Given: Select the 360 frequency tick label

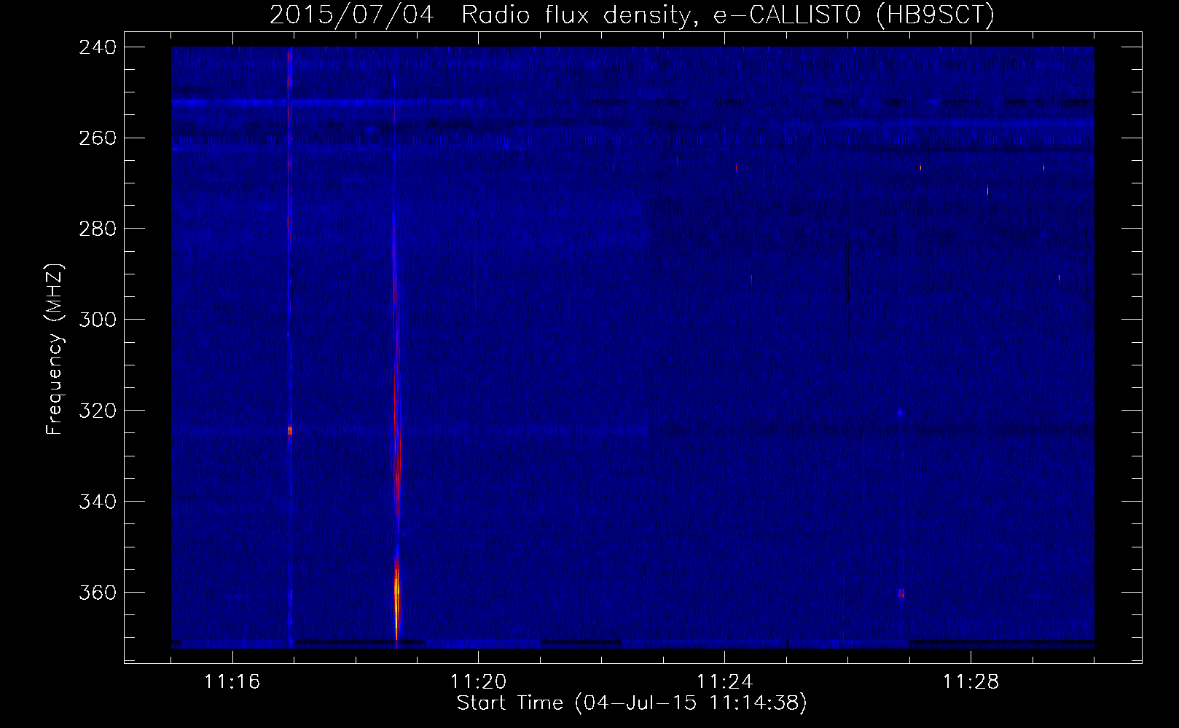Looking at the screenshot, I should [x=98, y=593].
